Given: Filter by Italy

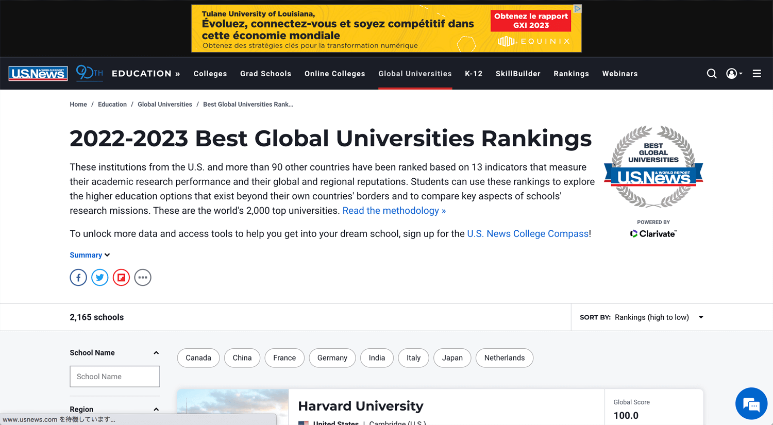Looking at the screenshot, I should coord(413,358).
